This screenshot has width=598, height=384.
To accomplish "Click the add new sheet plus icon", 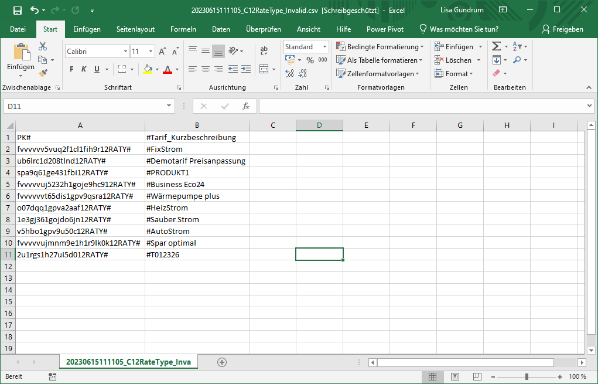I will click(x=221, y=362).
